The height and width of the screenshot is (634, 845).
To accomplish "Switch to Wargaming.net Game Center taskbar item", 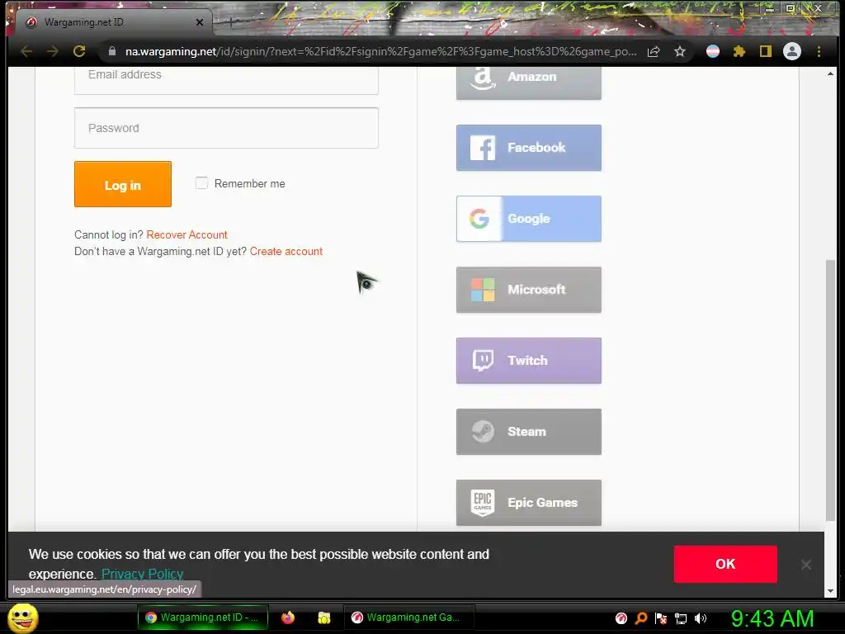I will (x=408, y=617).
